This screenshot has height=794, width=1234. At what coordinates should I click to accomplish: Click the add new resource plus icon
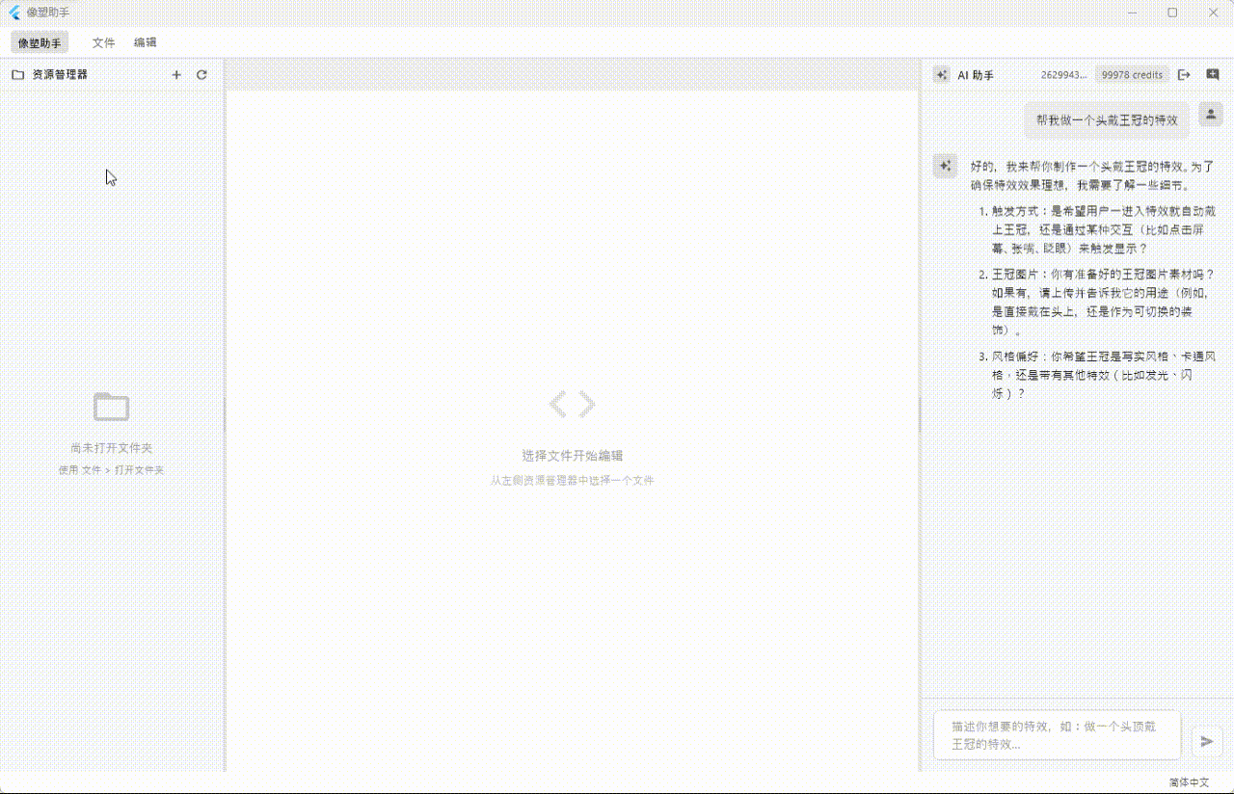click(176, 74)
